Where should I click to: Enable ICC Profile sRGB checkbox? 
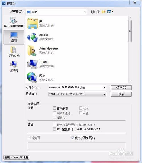click(55, 129)
